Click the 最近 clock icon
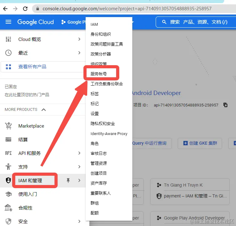This screenshot has width=236, height=226. (8, 53)
